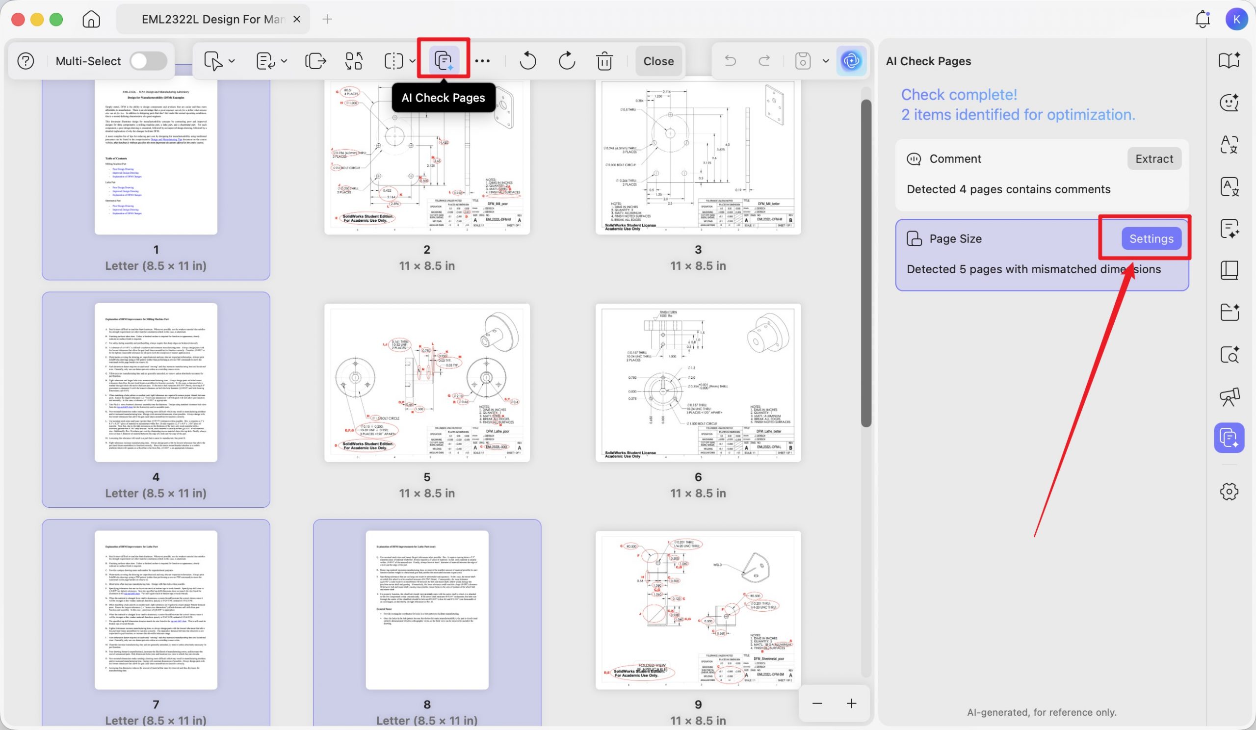Select page 6 drawing thumbnail
The image size is (1256, 730).
coord(698,383)
